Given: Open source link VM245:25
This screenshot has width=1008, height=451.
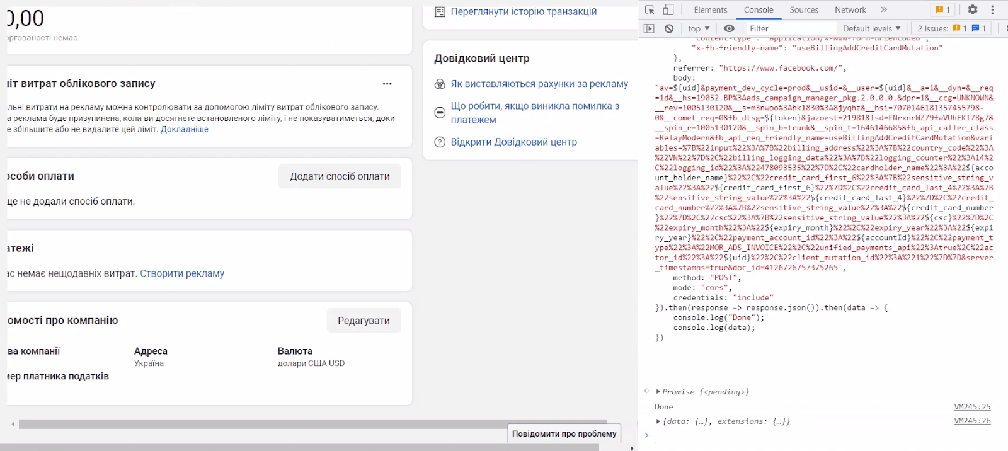Looking at the screenshot, I should pos(972,407).
